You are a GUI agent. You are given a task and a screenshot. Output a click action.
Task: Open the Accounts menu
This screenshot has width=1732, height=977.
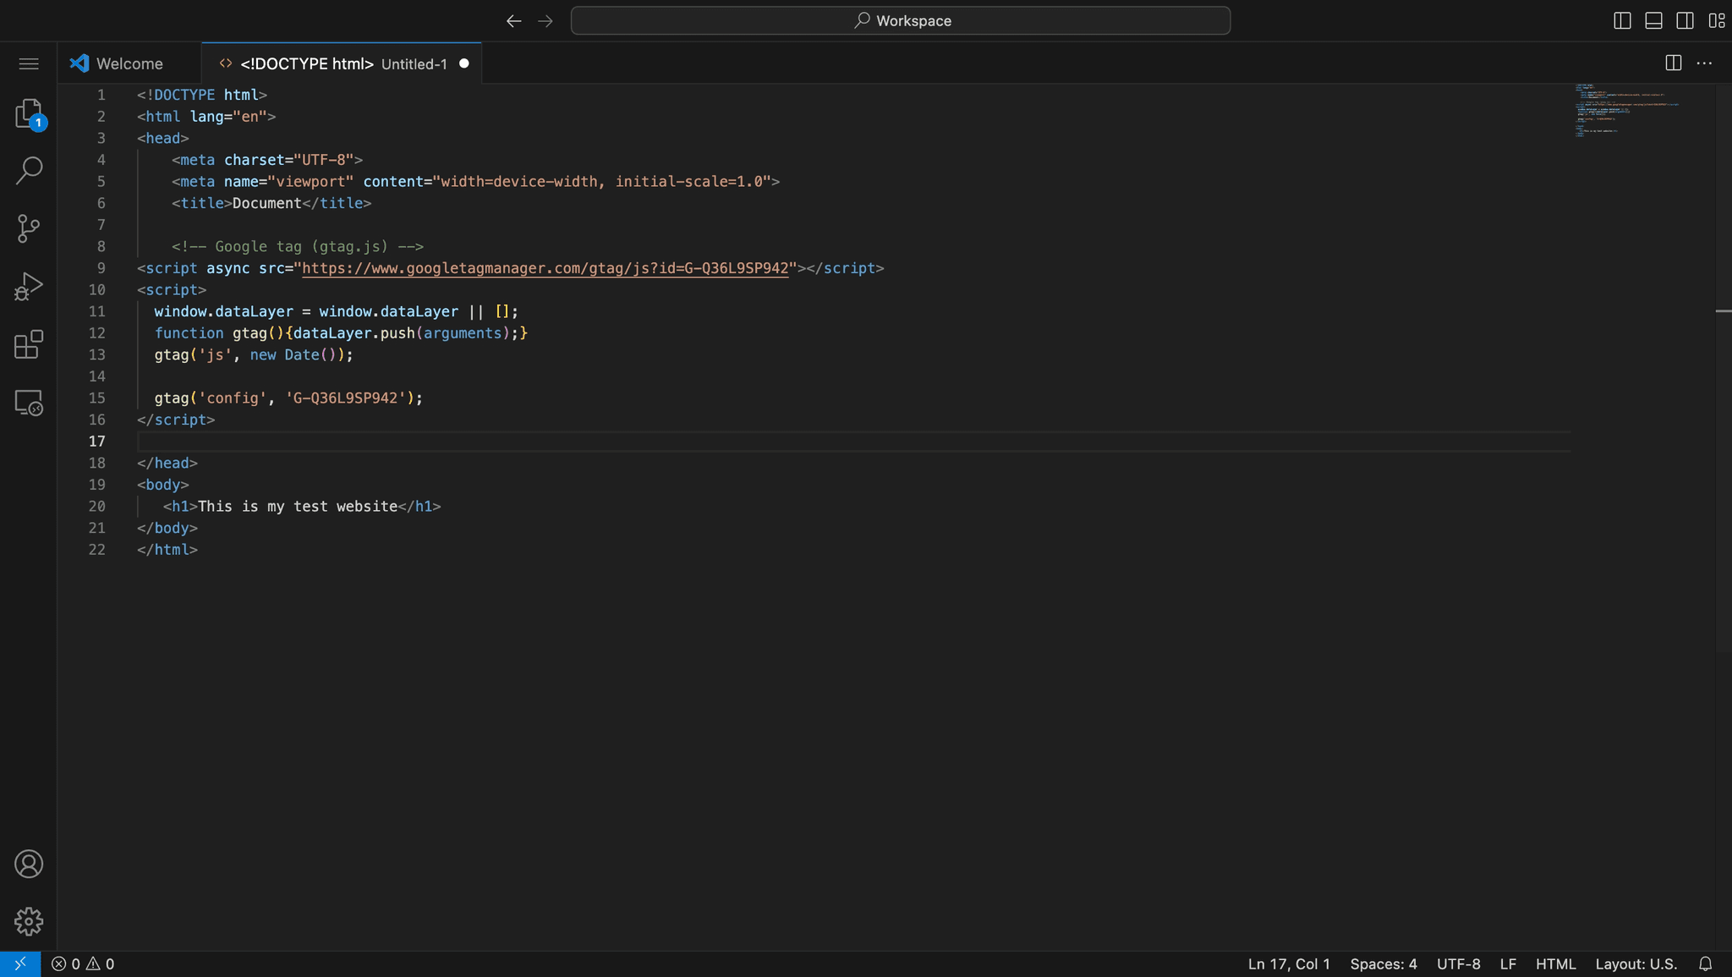(x=28, y=864)
